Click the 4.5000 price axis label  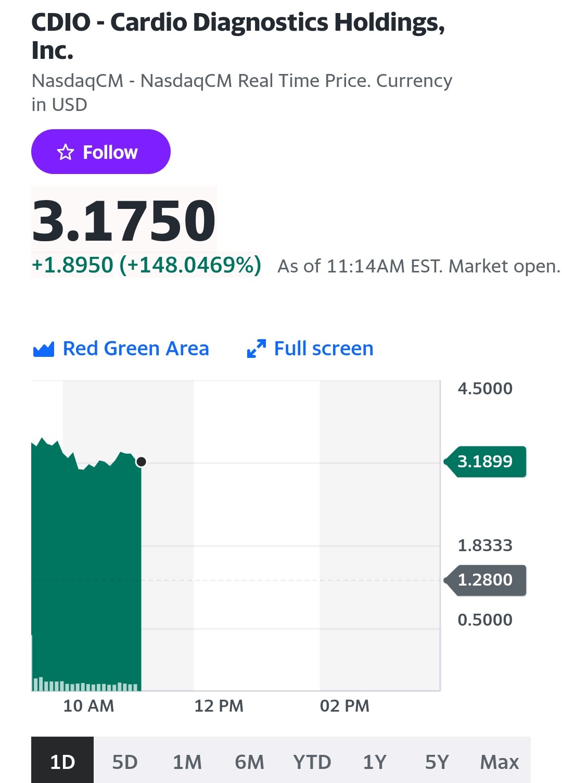485,388
